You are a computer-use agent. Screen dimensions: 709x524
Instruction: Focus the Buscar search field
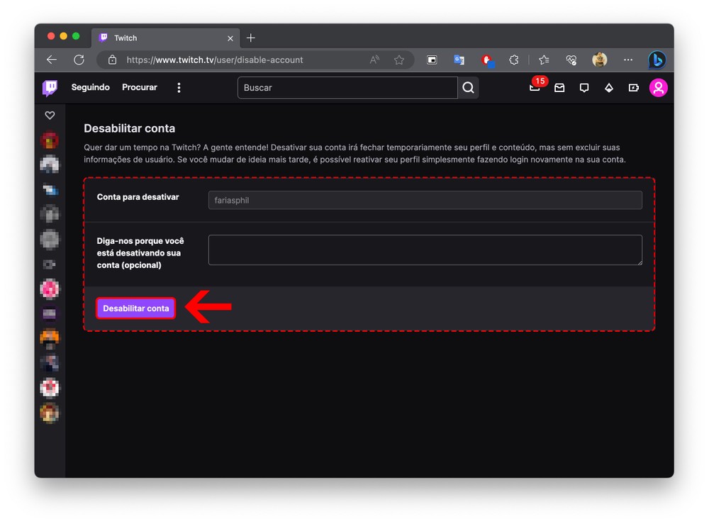click(347, 88)
